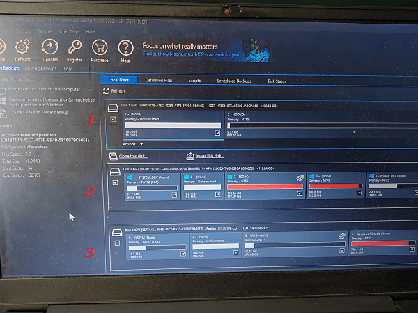Switch to the Definition Files tab

159,81
